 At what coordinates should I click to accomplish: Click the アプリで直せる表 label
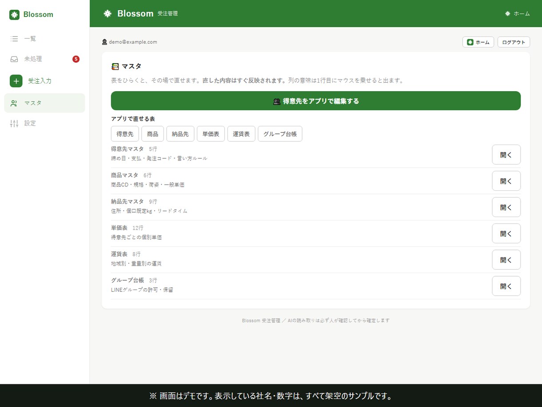pyautogui.click(x=133, y=119)
